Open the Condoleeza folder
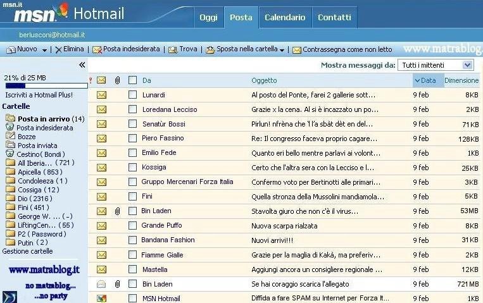Screen dimensions: 483x303 (x=42, y=181)
